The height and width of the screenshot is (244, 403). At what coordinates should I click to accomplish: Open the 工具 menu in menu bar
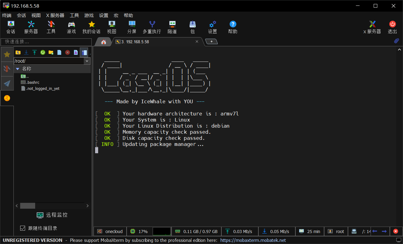74,15
